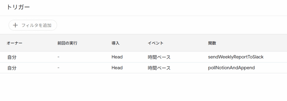
Task: Click the last-run dash in the pollNotionAndAppend row
Action: click(58, 68)
